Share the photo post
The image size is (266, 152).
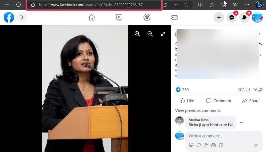click(x=251, y=101)
